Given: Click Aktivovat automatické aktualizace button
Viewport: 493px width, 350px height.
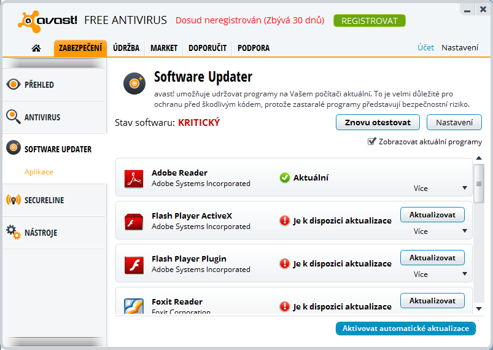Looking at the screenshot, I should tap(406, 329).
